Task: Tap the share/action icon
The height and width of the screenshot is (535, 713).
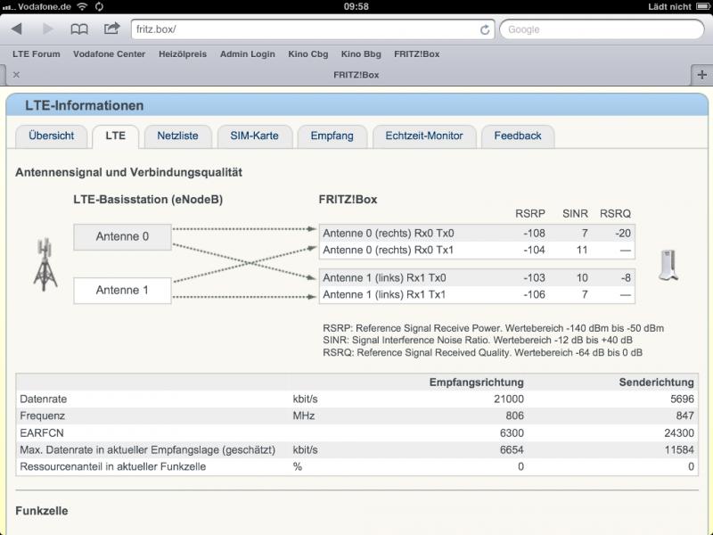Action: 111,29
